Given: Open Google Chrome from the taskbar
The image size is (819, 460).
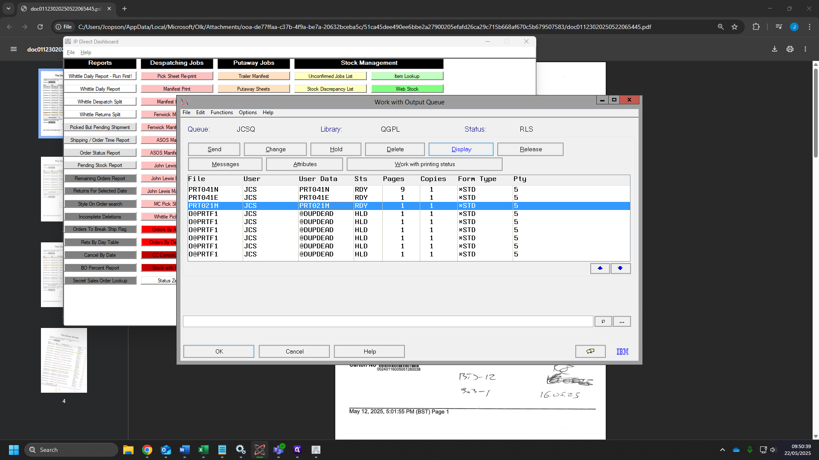Looking at the screenshot, I should click(147, 450).
